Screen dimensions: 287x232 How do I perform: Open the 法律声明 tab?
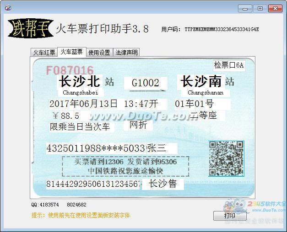pyautogui.click(x=126, y=53)
